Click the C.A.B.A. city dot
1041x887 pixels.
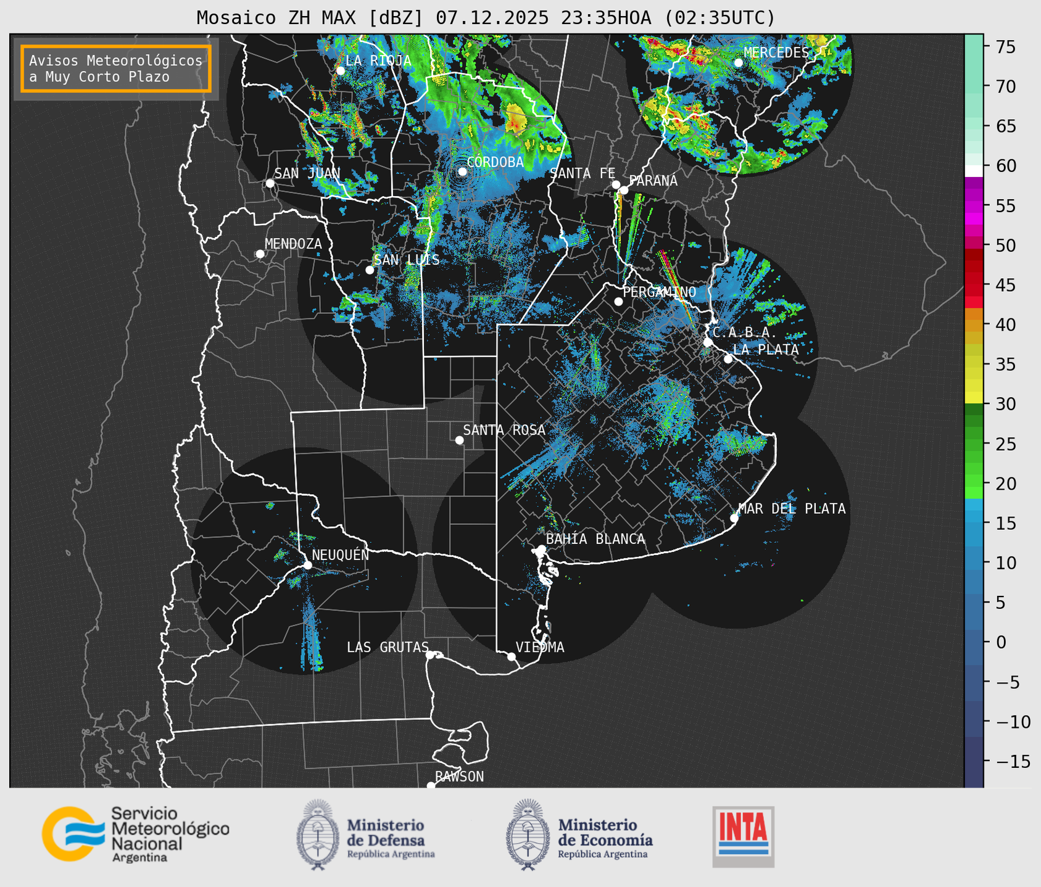point(708,342)
